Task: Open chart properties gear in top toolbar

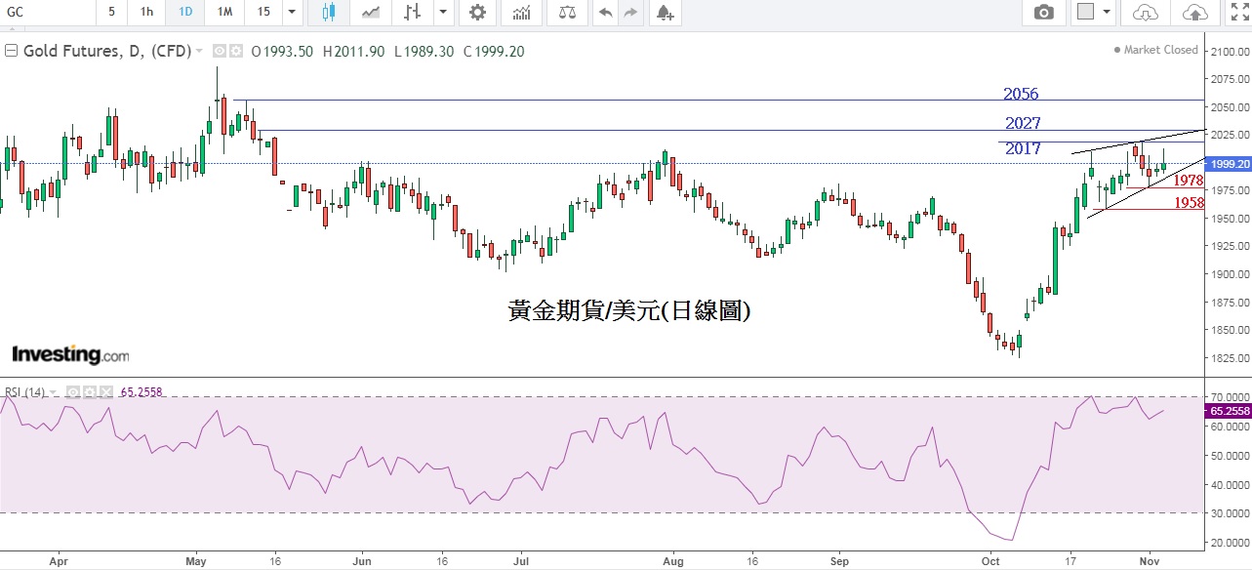Action: click(476, 13)
